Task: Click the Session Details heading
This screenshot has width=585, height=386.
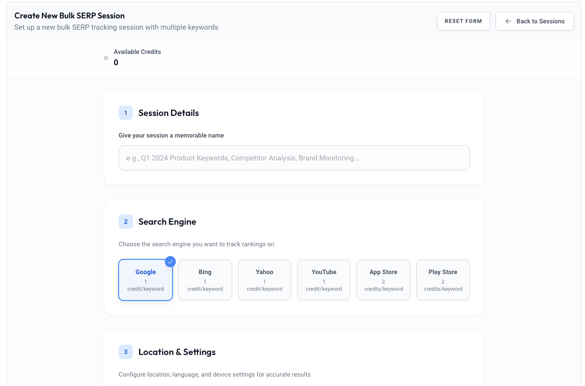Action: click(168, 113)
